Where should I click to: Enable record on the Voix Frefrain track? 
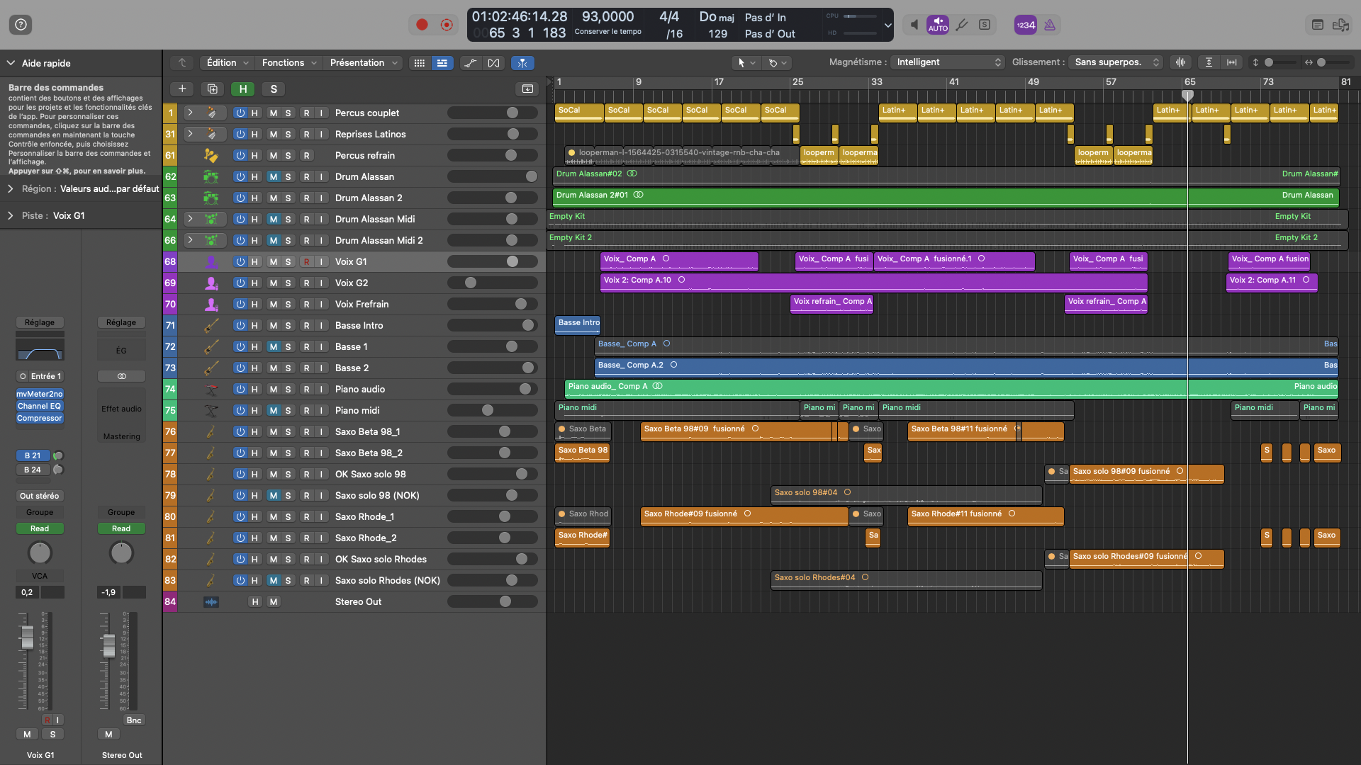click(306, 304)
